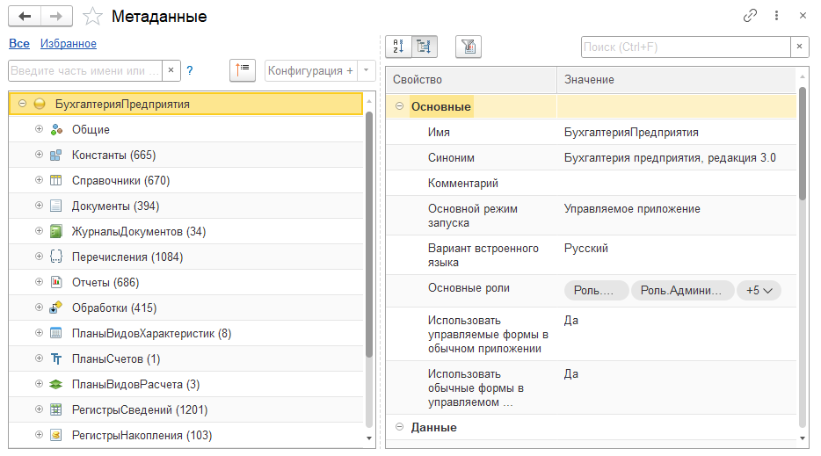Toggle alphabetical sorting of properties
Viewport: 821px width, 456px height.
(x=398, y=47)
